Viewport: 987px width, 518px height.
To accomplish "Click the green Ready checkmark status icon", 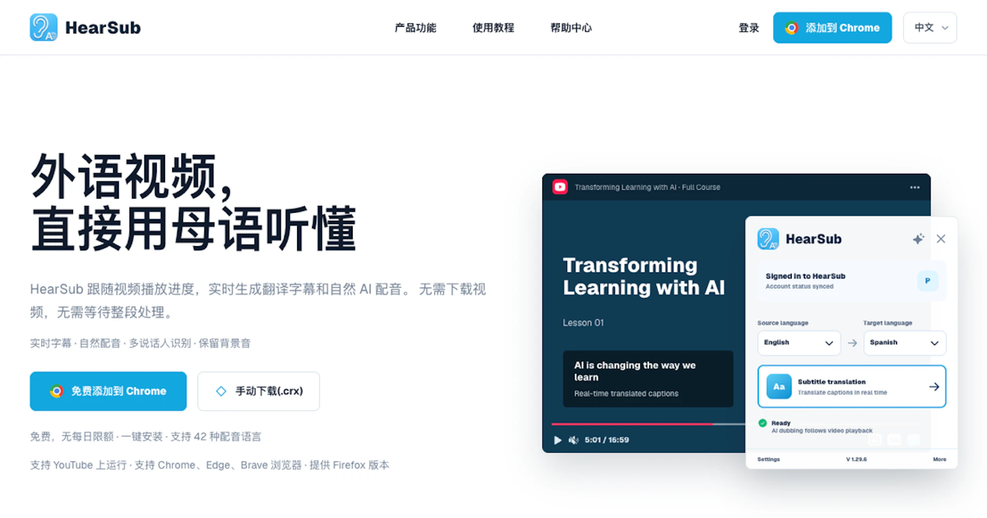I will coord(762,423).
